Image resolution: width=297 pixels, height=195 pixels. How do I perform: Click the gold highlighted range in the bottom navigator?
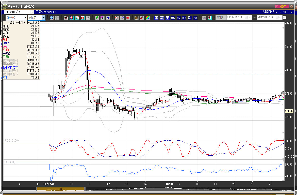pos(61,189)
